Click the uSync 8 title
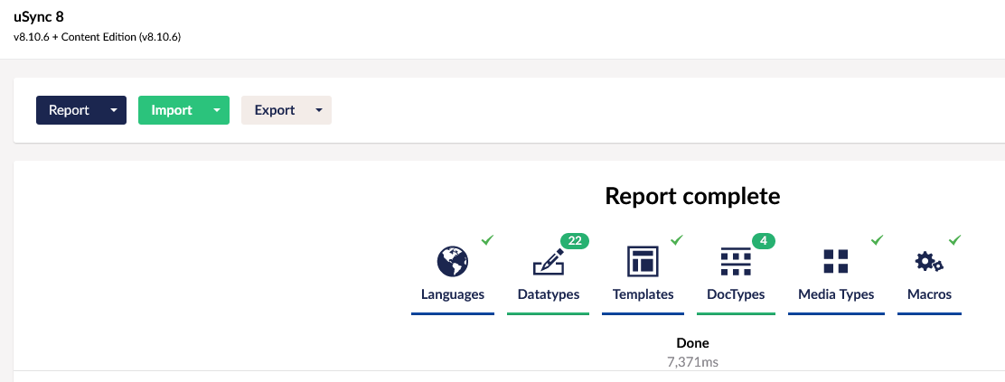This screenshot has height=382, width=1005. pos(39,17)
